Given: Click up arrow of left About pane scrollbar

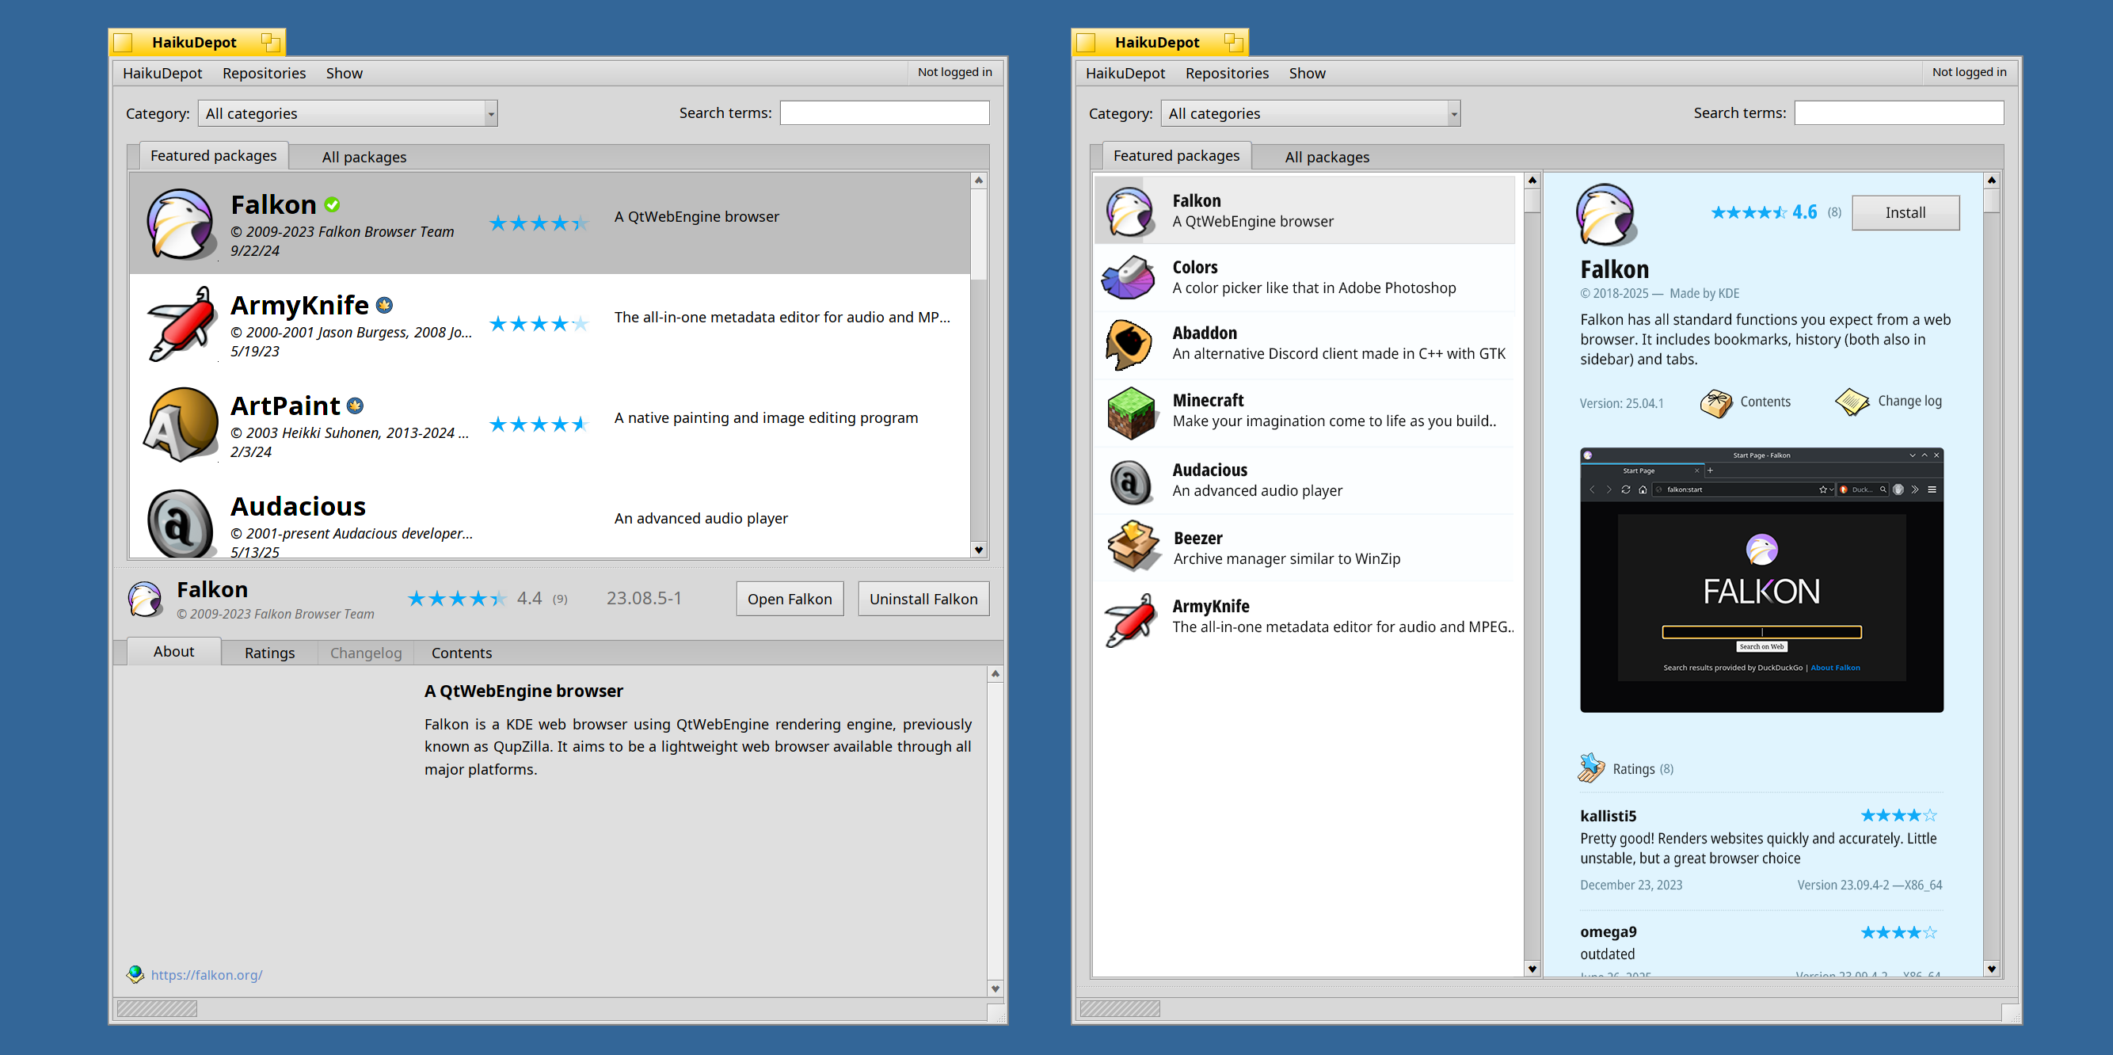Looking at the screenshot, I should point(995,673).
